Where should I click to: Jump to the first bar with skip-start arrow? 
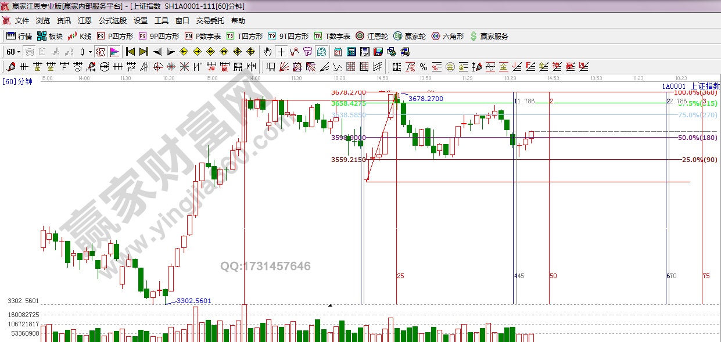[131, 52]
